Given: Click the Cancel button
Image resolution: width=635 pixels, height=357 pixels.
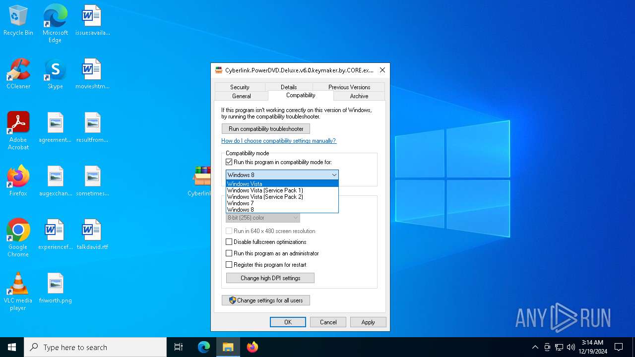Looking at the screenshot, I should tap(328, 322).
